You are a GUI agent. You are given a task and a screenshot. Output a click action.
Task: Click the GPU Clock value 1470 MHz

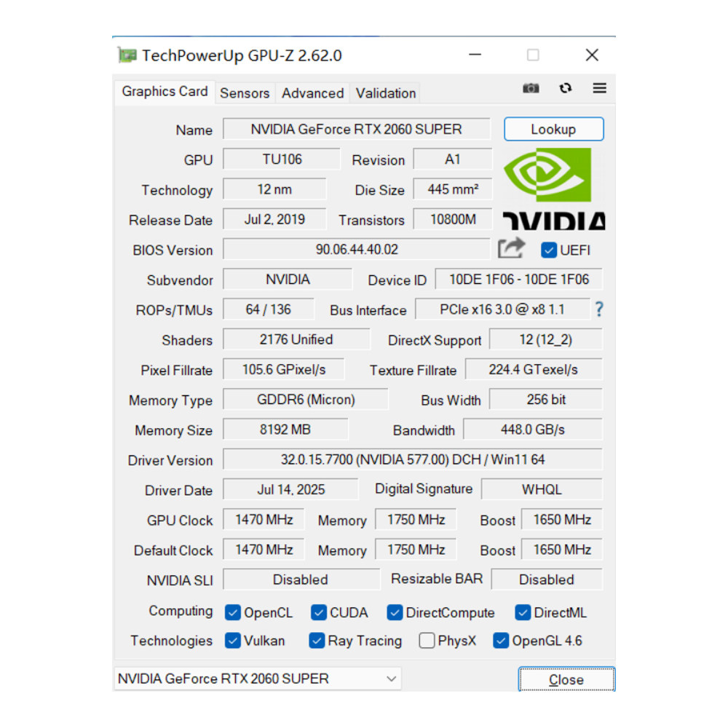(264, 520)
